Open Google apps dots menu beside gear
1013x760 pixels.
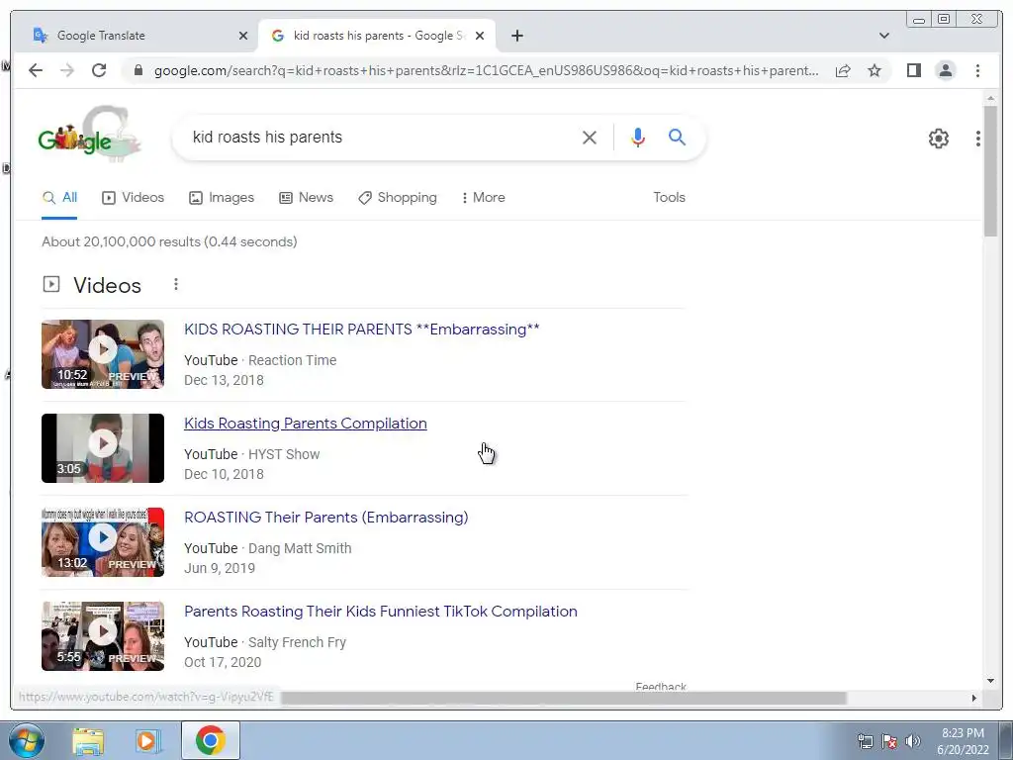click(x=978, y=139)
